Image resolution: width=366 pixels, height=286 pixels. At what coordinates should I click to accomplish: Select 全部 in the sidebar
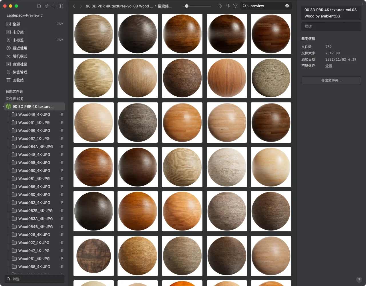click(x=34, y=24)
